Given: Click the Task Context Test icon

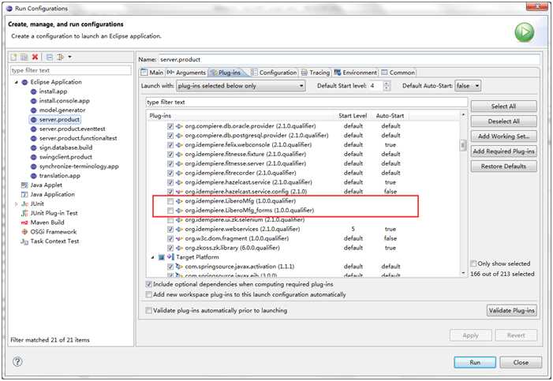Looking at the screenshot, I should tap(24, 241).
